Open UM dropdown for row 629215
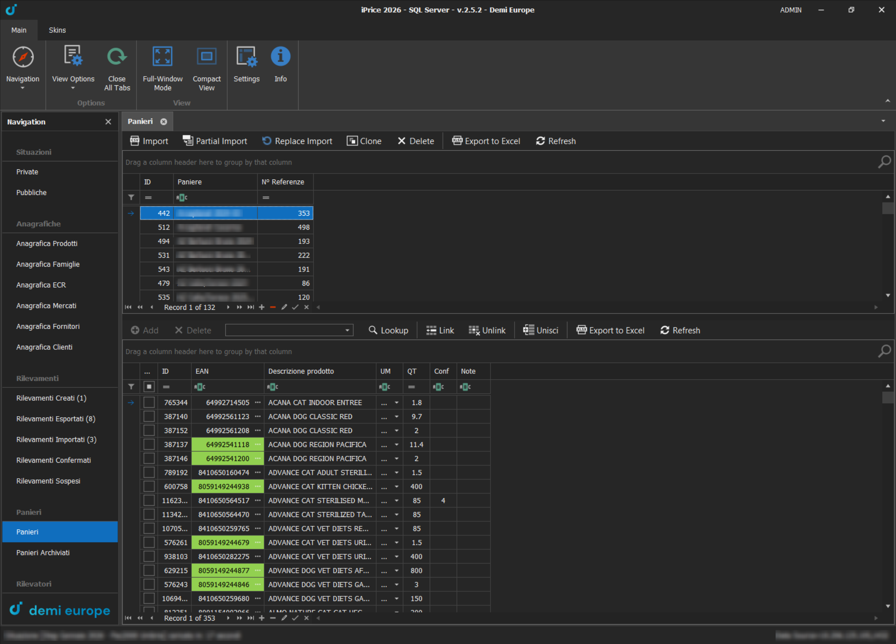Image resolution: width=896 pixels, height=644 pixels. pyautogui.click(x=396, y=570)
